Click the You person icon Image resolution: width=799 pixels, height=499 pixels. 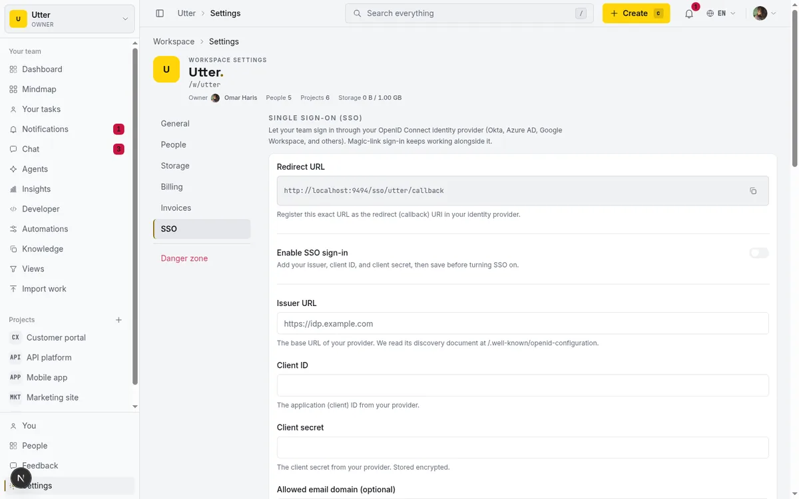pos(13,426)
